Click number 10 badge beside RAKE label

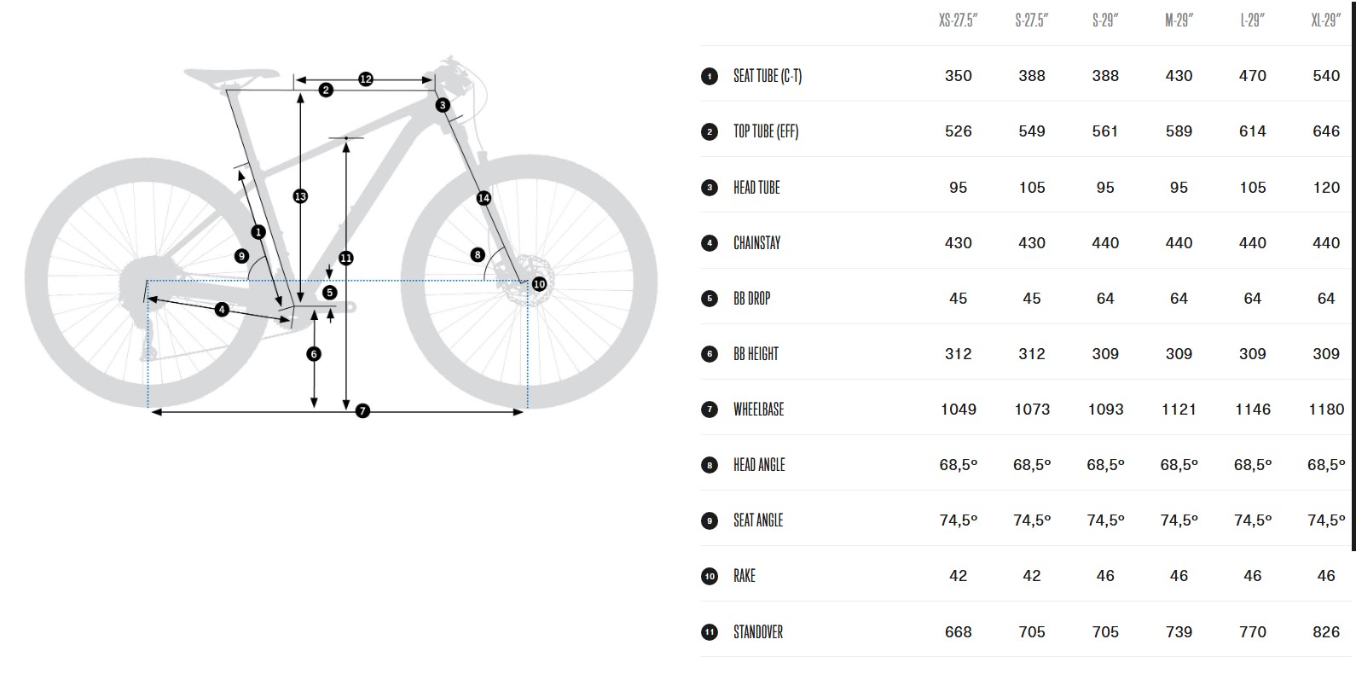click(710, 577)
